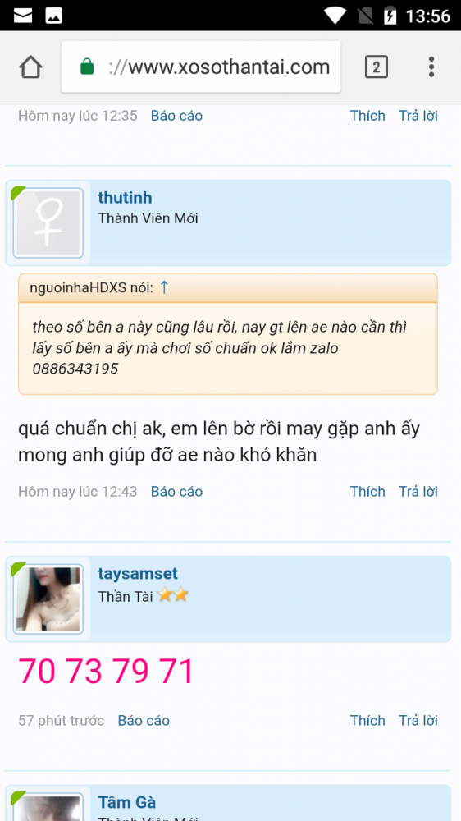Open the mail notification in status bar

[x=23, y=15]
